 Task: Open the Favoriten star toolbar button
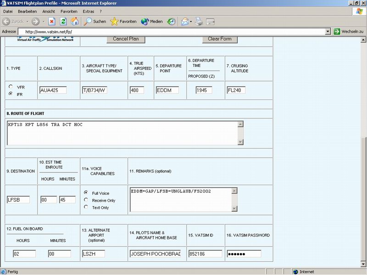click(123, 21)
